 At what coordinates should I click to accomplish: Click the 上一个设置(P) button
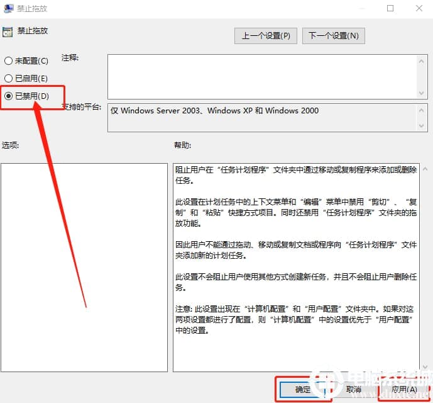pyautogui.click(x=266, y=36)
